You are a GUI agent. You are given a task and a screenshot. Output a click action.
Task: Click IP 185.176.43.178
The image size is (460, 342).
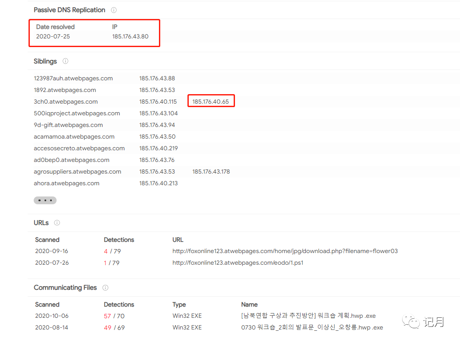pos(211,171)
